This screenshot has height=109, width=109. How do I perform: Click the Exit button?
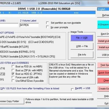(103, 104)
